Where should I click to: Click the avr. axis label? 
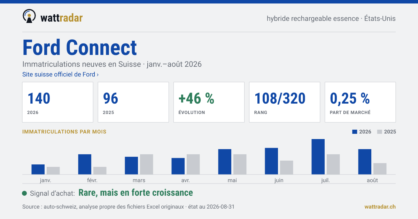click(186, 180)
